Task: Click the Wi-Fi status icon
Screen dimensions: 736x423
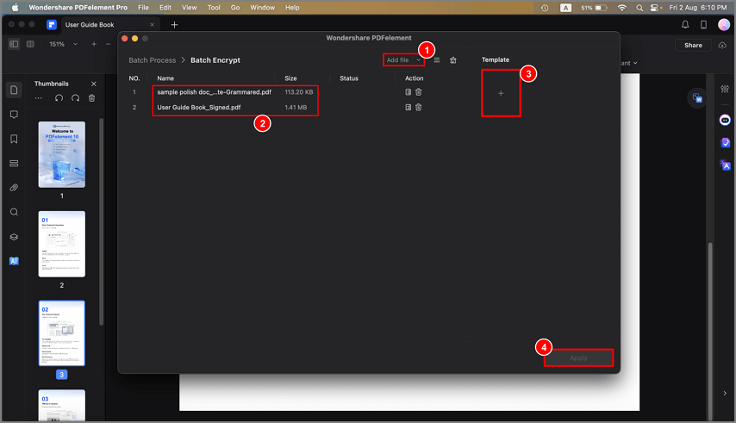Action: click(622, 8)
